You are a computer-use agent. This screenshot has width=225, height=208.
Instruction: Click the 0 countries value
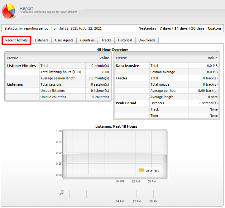pos(101,97)
